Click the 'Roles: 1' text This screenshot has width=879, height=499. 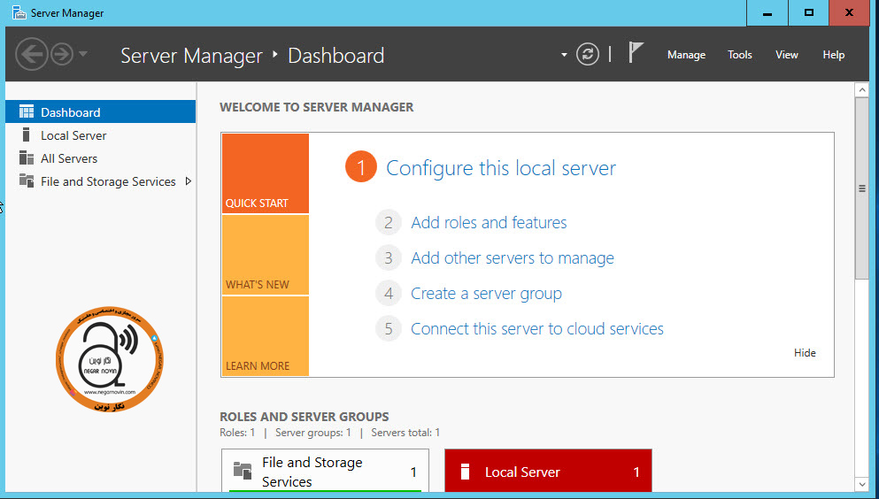pyautogui.click(x=237, y=433)
